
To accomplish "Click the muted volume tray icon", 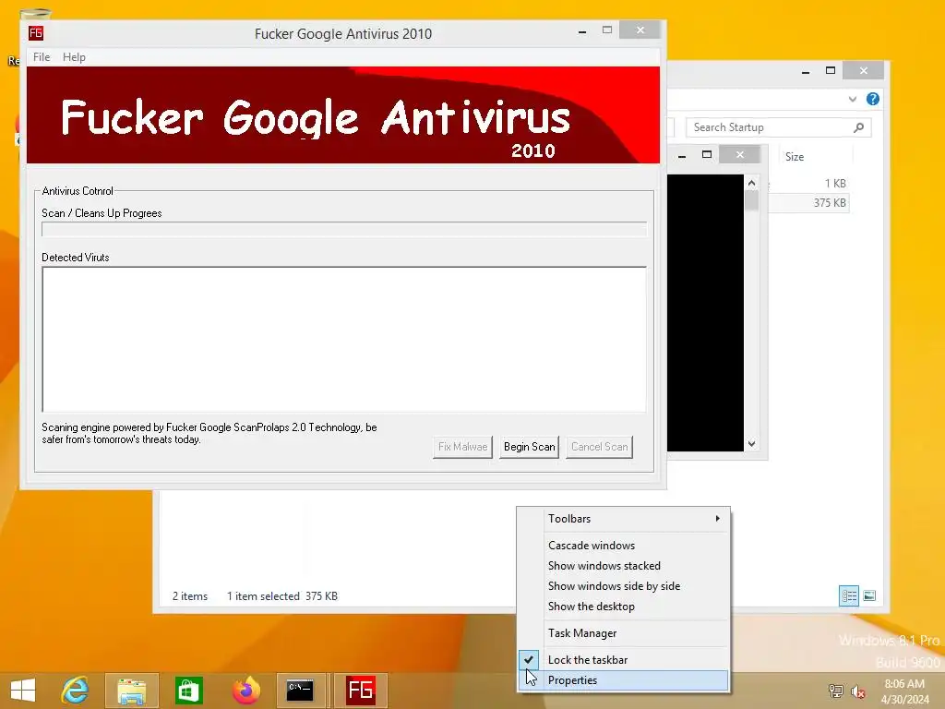I will coord(858,691).
